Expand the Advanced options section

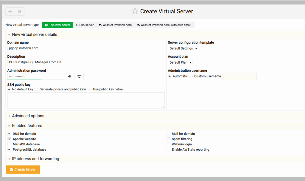(x=28, y=116)
